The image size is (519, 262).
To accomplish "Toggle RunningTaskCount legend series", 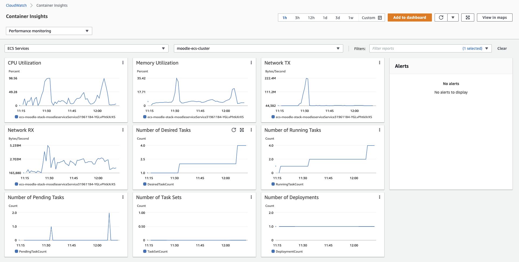I will pyautogui.click(x=287, y=184).
